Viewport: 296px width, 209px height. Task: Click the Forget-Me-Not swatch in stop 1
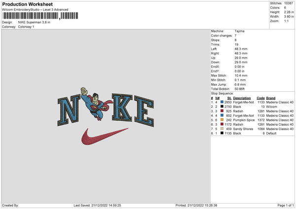222,102
